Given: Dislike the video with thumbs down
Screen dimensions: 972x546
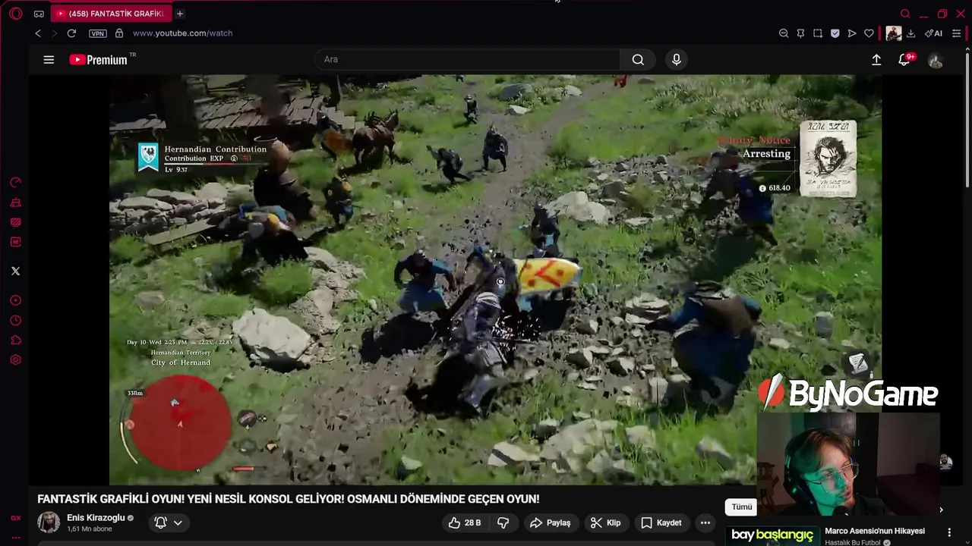Looking at the screenshot, I should [503, 522].
